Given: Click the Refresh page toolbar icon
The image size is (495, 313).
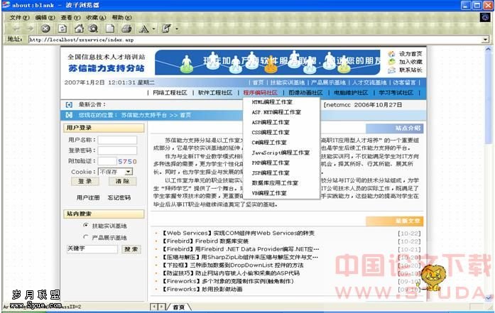Looking at the screenshot, I should (x=62, y=28).
